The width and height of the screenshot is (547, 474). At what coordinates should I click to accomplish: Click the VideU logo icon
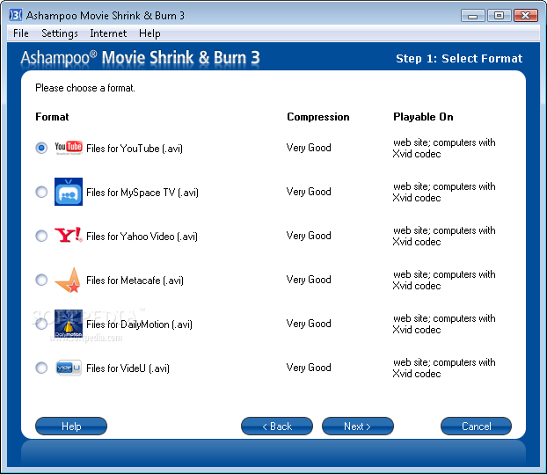point(69,368)
